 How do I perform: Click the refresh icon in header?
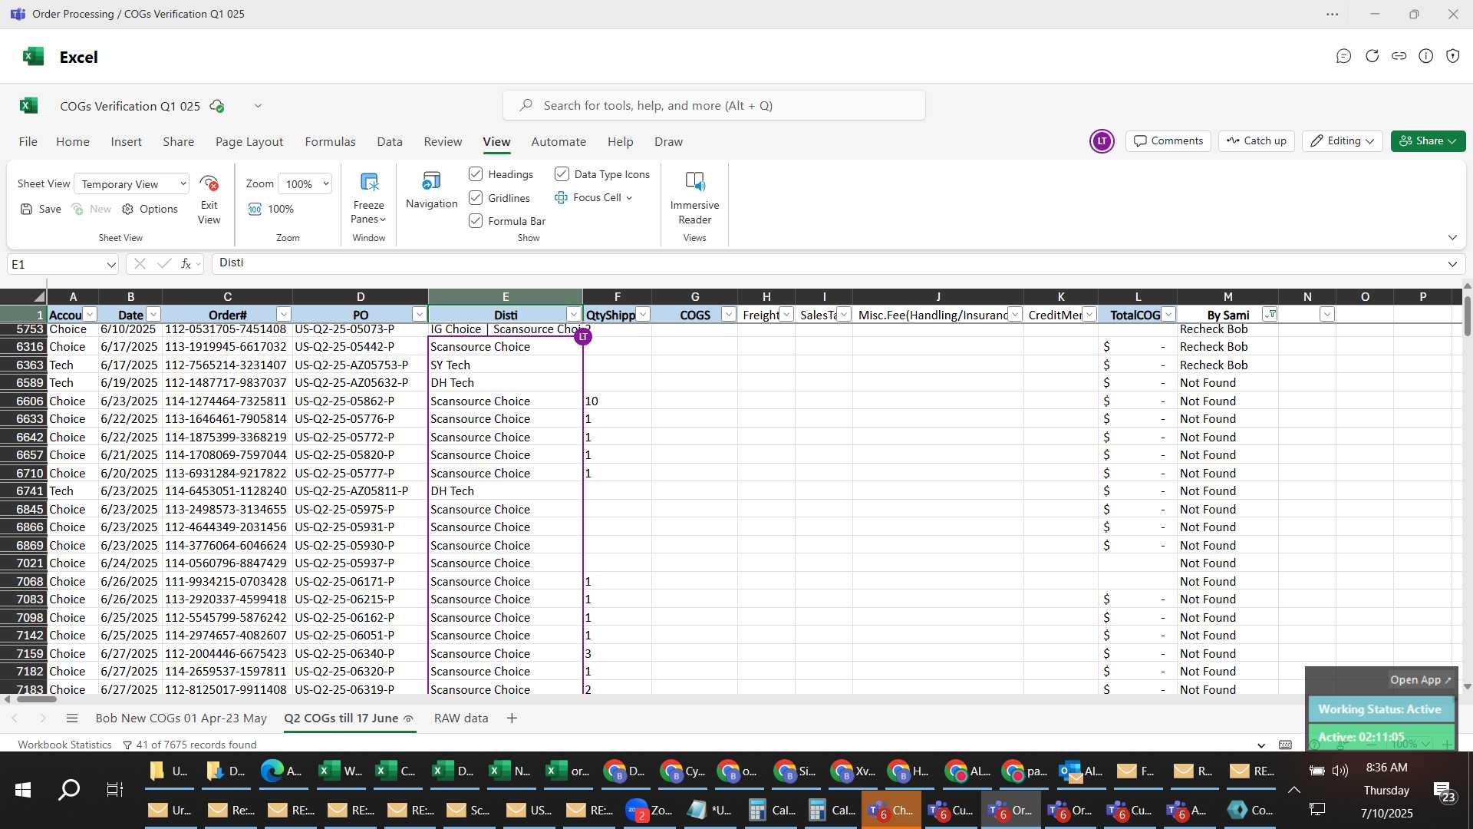tap(1372, 56)
